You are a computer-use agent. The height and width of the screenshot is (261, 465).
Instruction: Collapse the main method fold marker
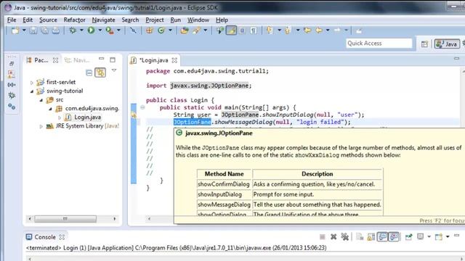(x=142, y=107)
